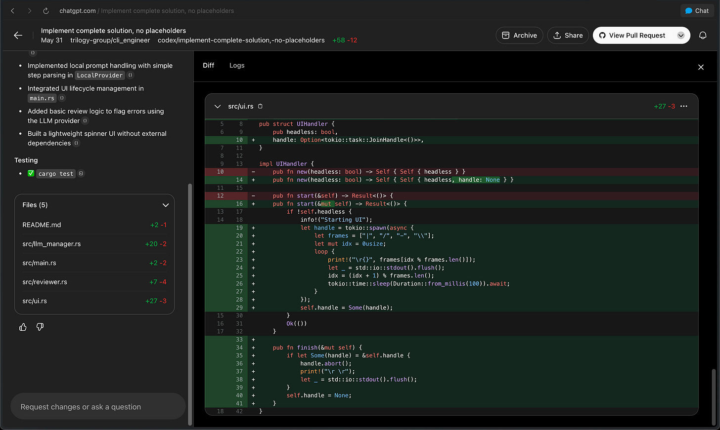Screen dimensions: 720x430
Task: Select src/reviewer.rs from the files list
Action: [45, 282]
